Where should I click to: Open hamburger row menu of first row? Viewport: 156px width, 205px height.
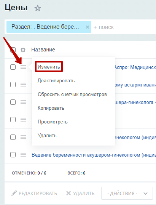[23, 67]
